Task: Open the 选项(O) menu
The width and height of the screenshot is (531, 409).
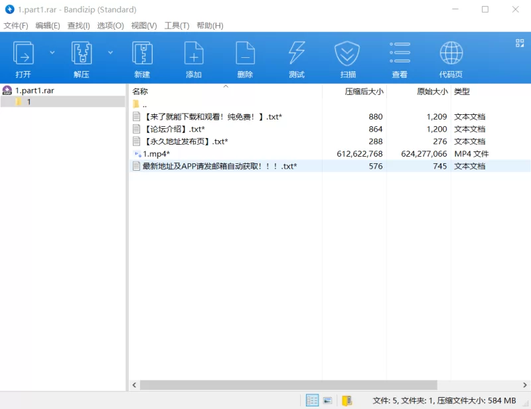Action: tap(110, 26)
